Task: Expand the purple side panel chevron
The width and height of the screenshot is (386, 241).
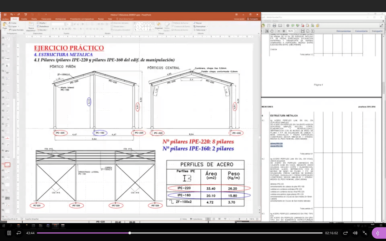Action: [x=378, y=233]
